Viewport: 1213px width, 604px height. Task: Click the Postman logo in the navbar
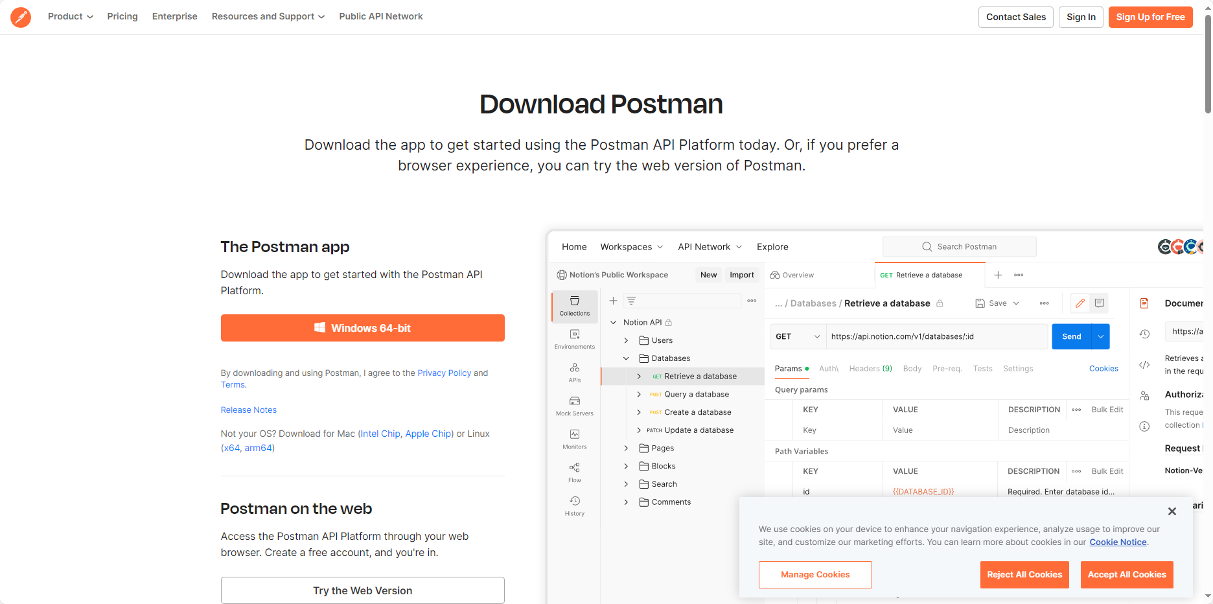coord(21,17)
